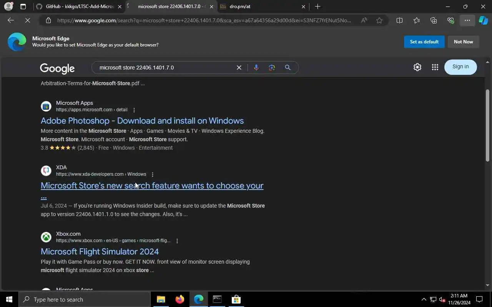
Task: Open the Edge profile avatar
Action: coord(8,7)
